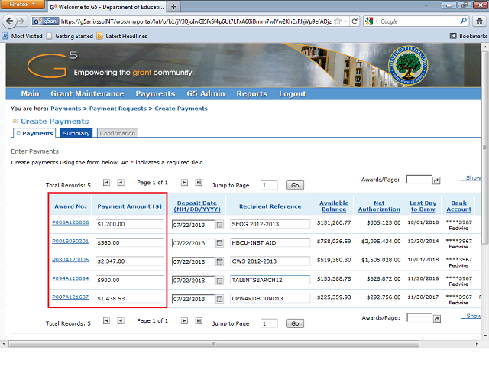Open the Most Visited bookmarks list
Image resolution: width=489 pixels, height=367 pixels.
click(x=23, y=36)
